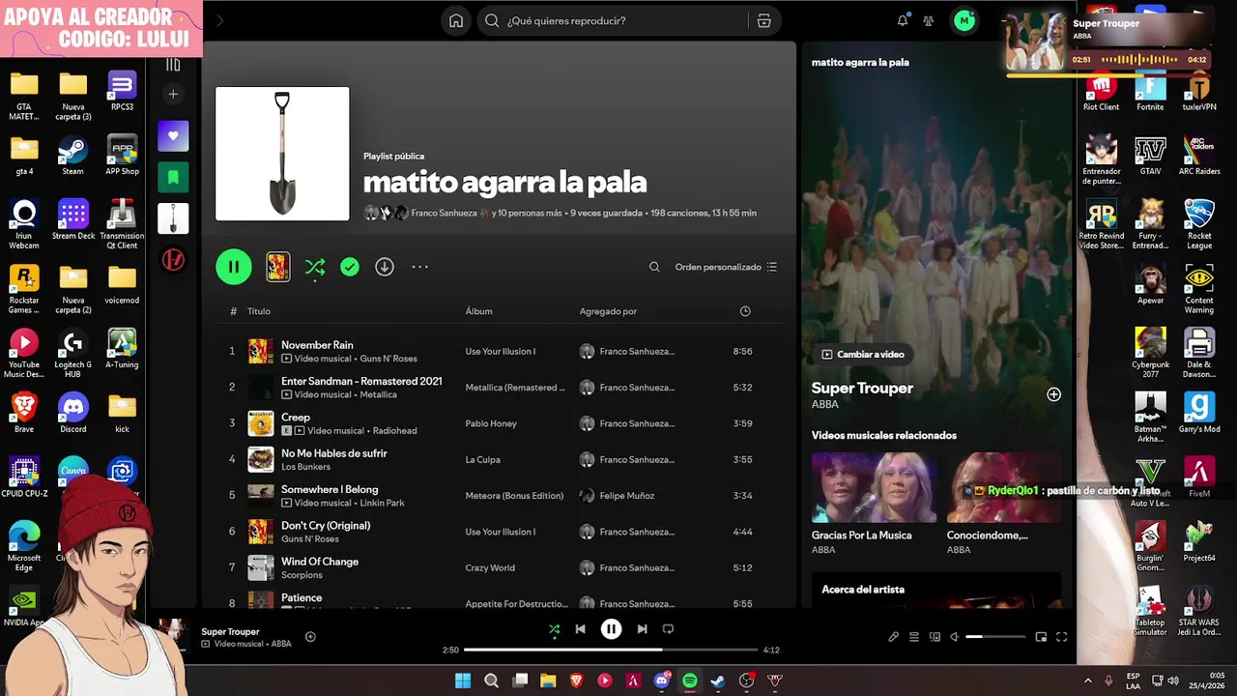Toggle the green saved-to-library checkmark
The height and width of the screenshot is (696, 1237).
coord(350,267)
